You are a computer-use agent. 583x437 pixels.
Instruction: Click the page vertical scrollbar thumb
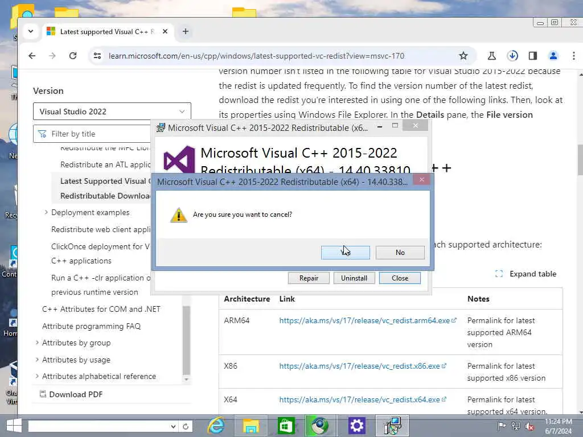pos(580,160)
